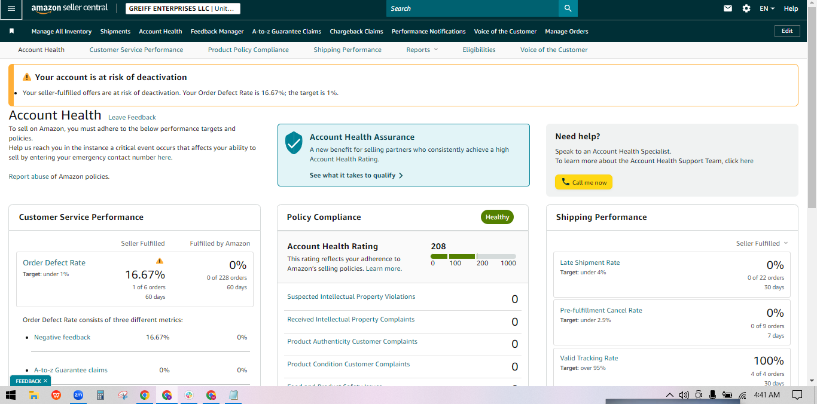Open the Windows notification center icon
The width and height of the screenshot is (817, 404).
coord(797,395)
